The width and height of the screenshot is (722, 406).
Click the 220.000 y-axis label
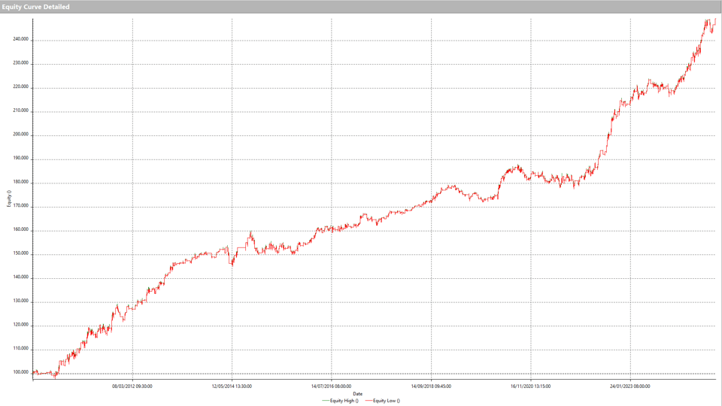pyautogui.click(x=20, y=87)
